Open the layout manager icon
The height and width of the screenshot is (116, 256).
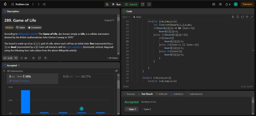214,4
